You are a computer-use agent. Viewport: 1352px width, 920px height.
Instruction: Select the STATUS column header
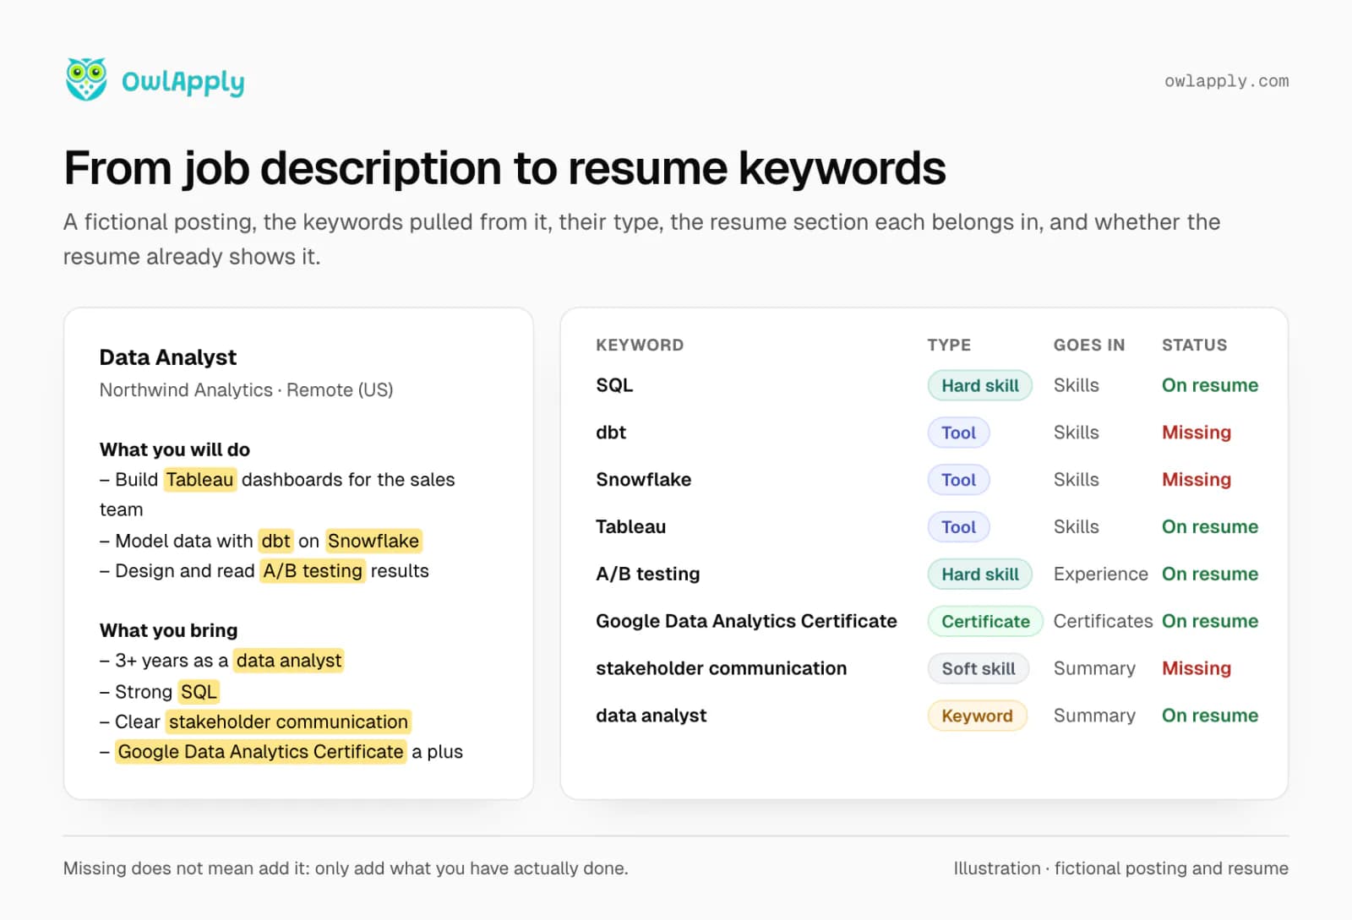[x=1194, y=345]
